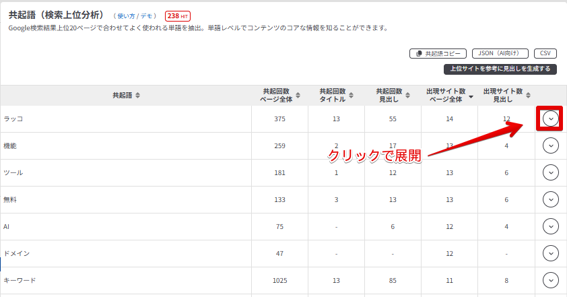
Task: Open the 無料 row details chevron
Action: coord(551,199)
